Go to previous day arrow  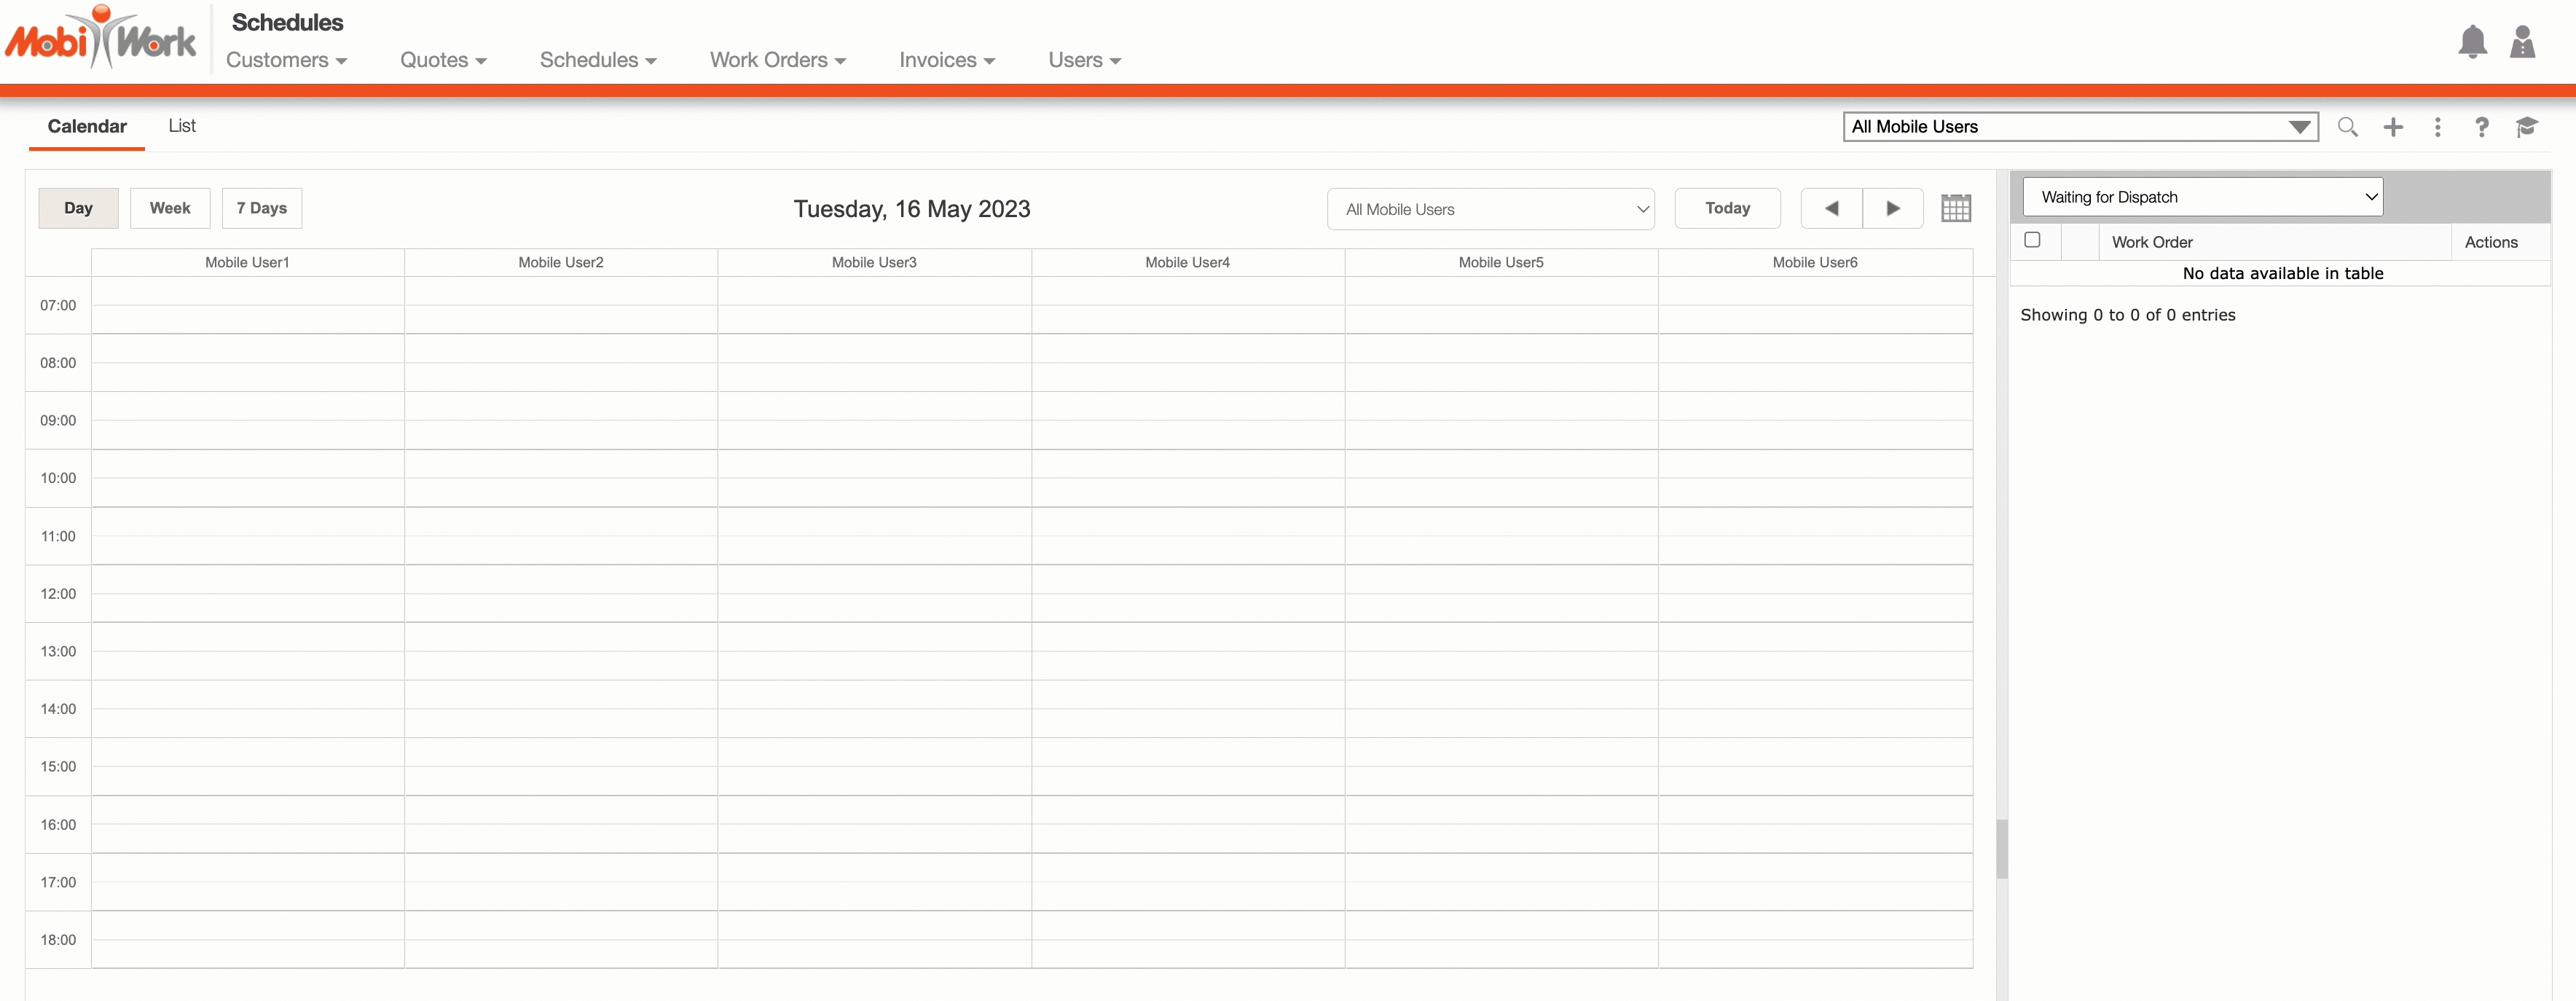[x=1831, y=208]
